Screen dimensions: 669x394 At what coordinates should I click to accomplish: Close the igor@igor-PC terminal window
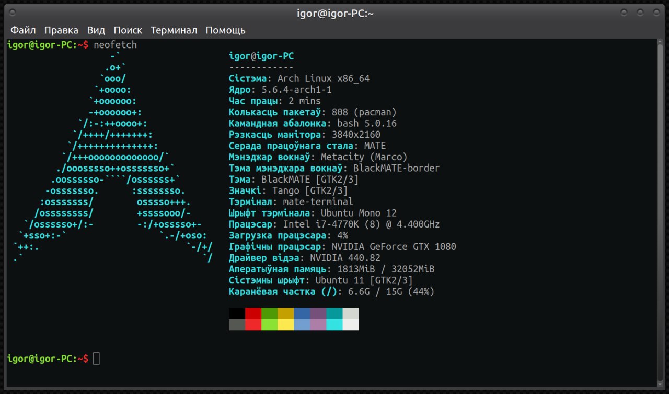click(x=655, y=11)
